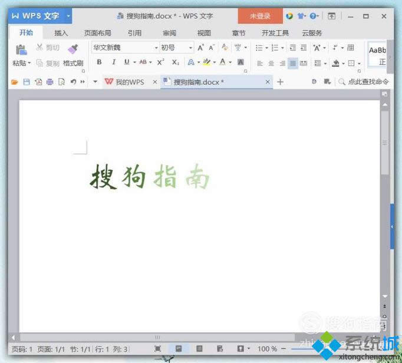Open the 云服务 (Cloud Services) tab

click(312, 33)
